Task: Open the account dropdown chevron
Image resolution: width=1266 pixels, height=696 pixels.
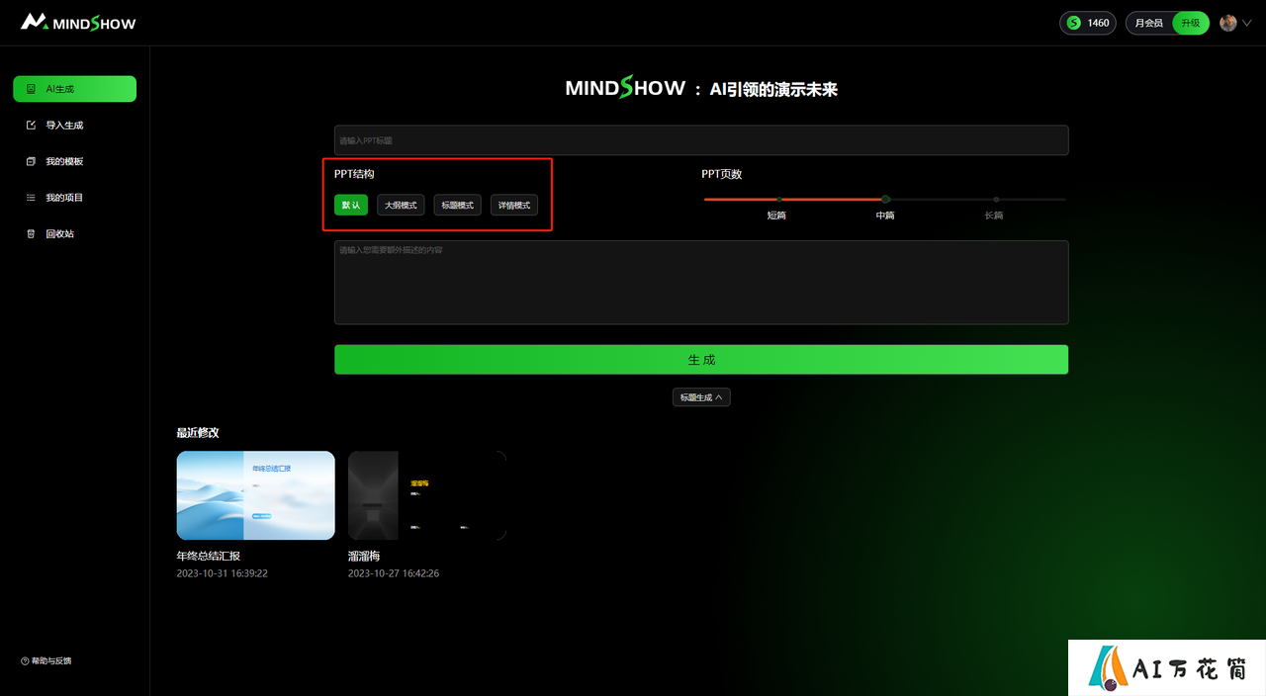Action: 1246,23
